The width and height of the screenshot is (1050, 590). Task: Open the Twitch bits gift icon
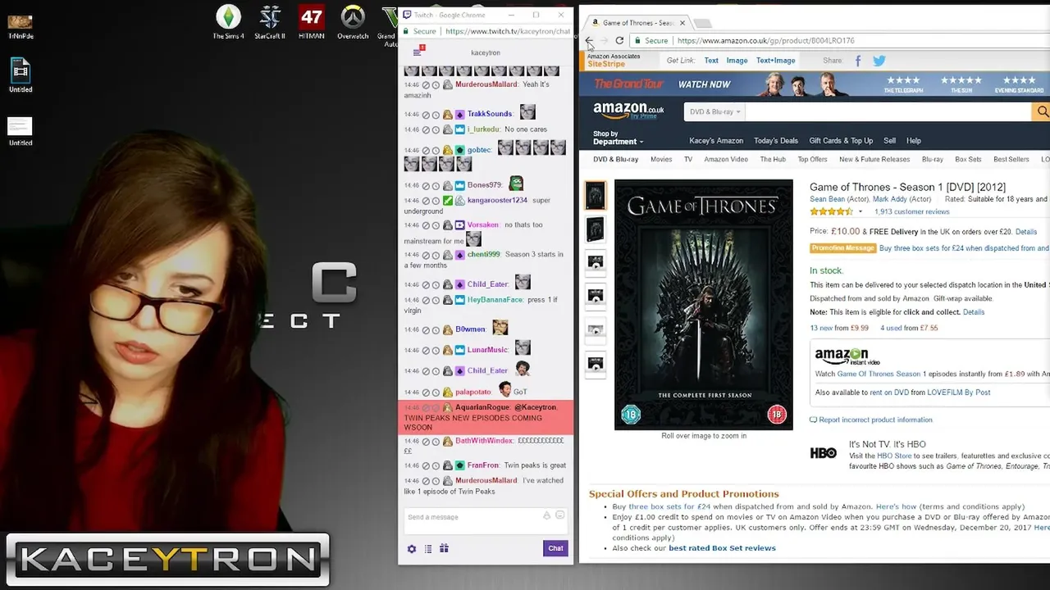coord(444,549)
